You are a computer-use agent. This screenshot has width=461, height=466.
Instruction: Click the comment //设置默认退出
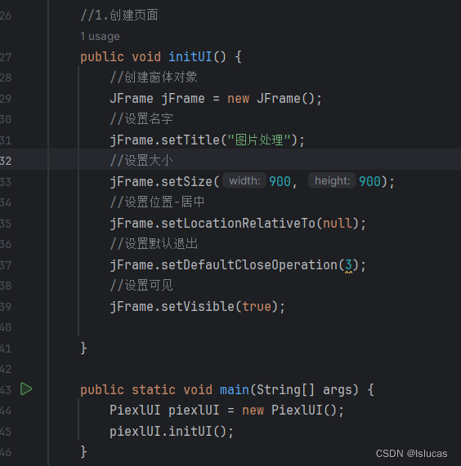[x=154, y=244]
